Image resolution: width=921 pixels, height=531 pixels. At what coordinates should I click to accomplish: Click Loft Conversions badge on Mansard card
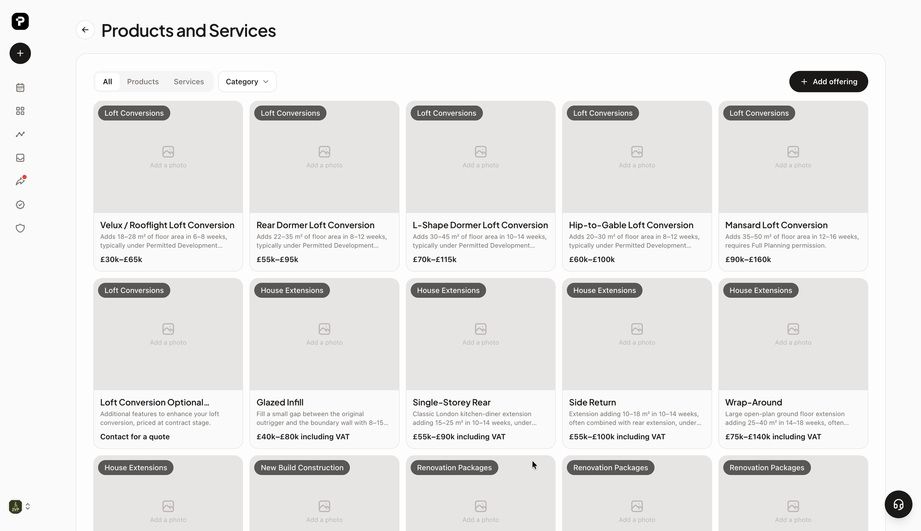tap(759, 113)
